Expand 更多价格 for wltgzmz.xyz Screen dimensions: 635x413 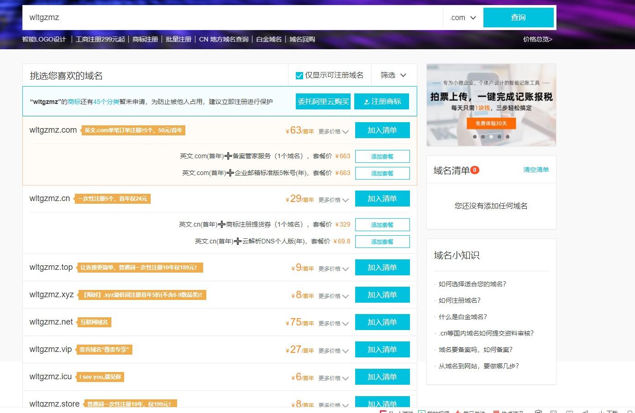coord(334,296)
